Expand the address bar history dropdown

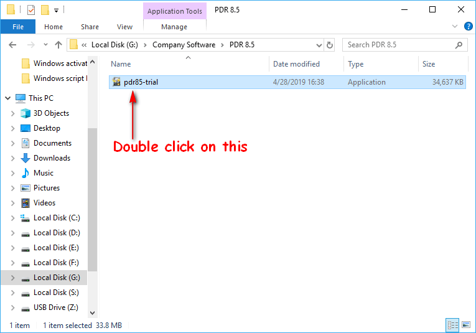click(319, 45)
